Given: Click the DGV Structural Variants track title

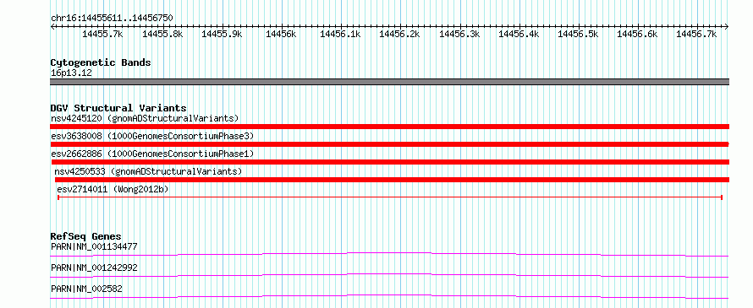Looking at the screenshot, I should [118, 108].
